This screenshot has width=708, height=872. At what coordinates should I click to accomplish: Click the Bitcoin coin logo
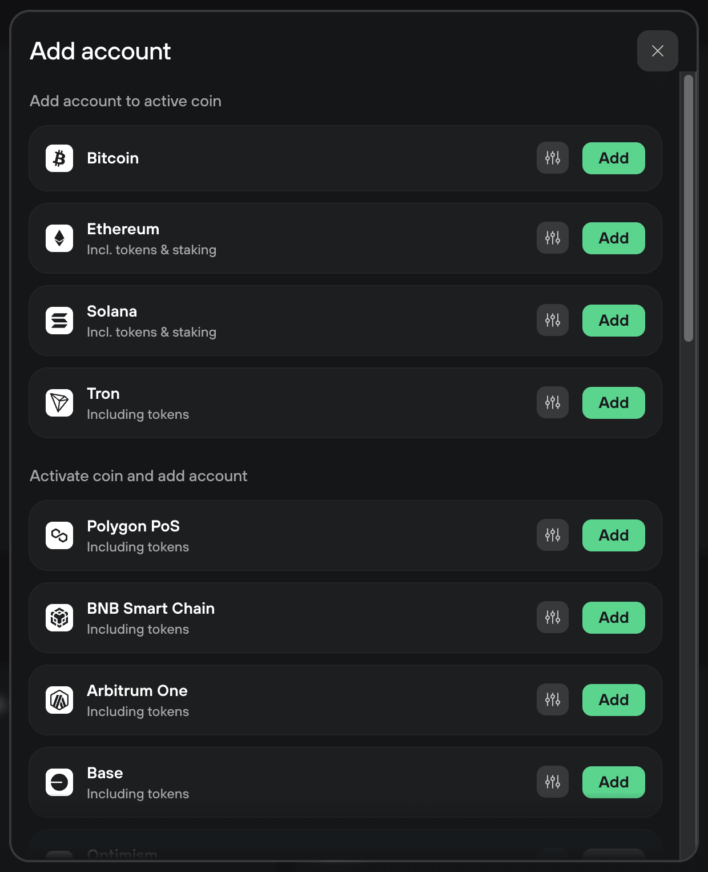pyautogui.click(x=59, y=158)
